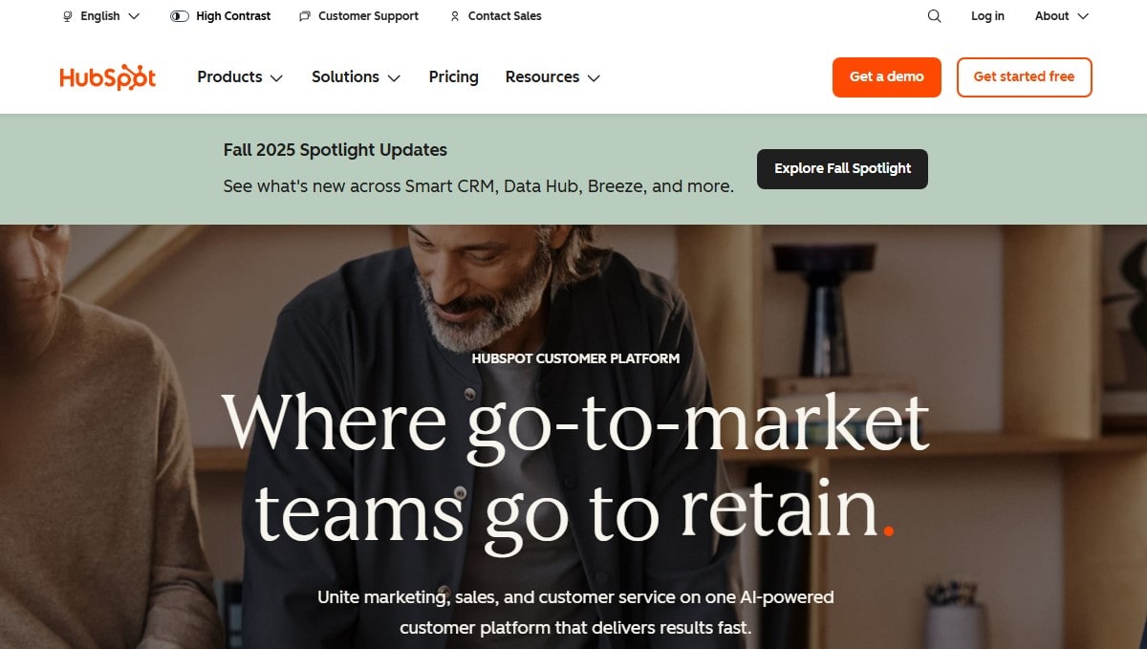Viewport: 1147px width, 649px height.
Task: Open the Contact Sales link
Action: (x=504, y=16)
